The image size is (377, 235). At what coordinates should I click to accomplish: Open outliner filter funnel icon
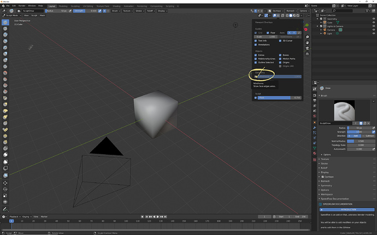pos(367,11)
